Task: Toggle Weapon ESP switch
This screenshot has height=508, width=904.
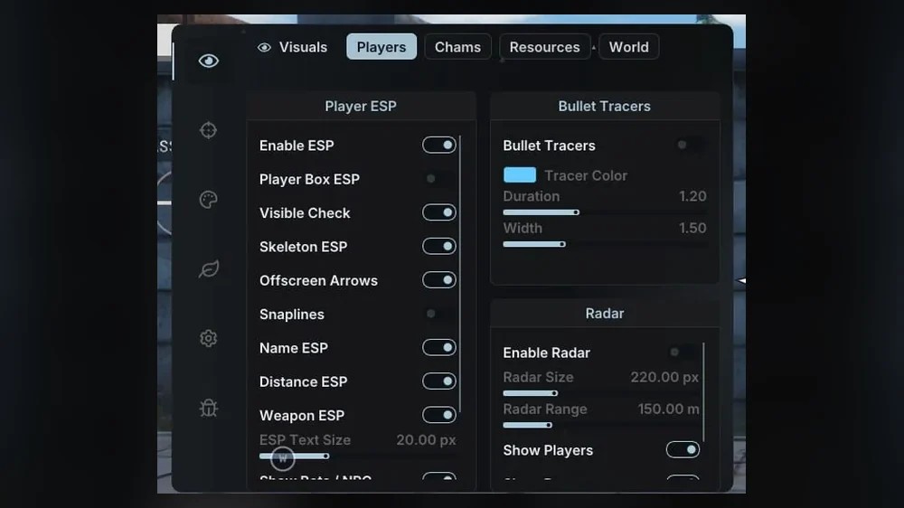Action: coord(439,415)
